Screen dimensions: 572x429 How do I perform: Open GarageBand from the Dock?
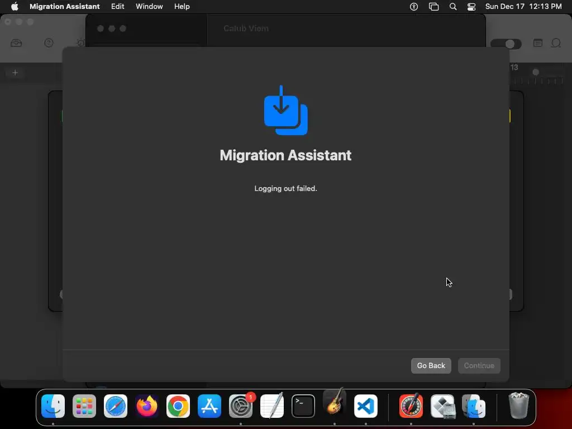pyautogui.click(x=335, y=403)
